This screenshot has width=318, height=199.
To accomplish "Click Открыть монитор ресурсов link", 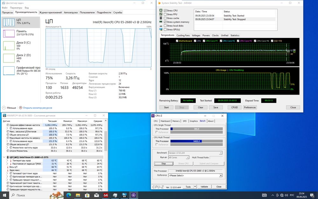I will coord(38,108).
